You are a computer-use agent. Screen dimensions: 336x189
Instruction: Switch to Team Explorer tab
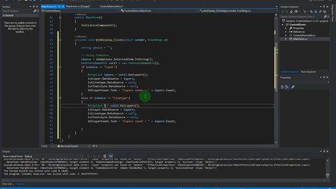pos(308,72)
